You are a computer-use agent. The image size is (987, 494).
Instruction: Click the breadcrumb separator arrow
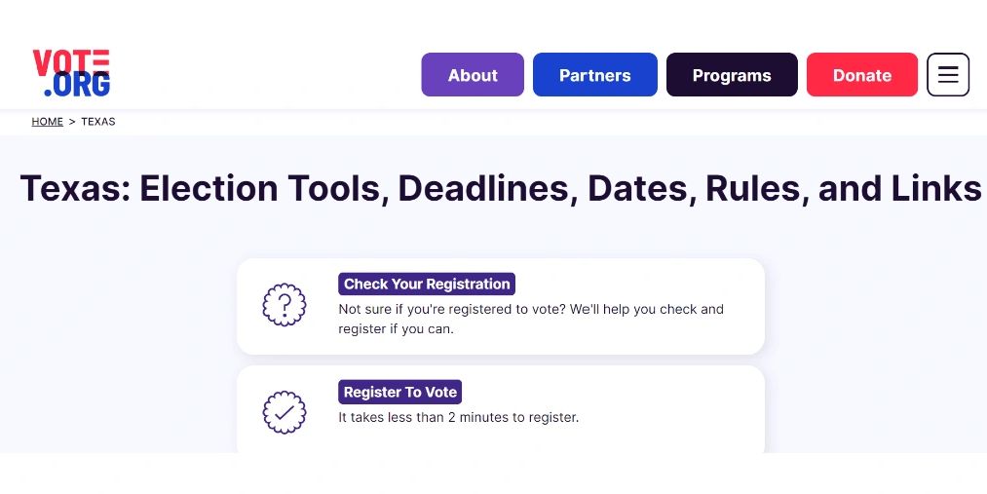coord(72,122)
